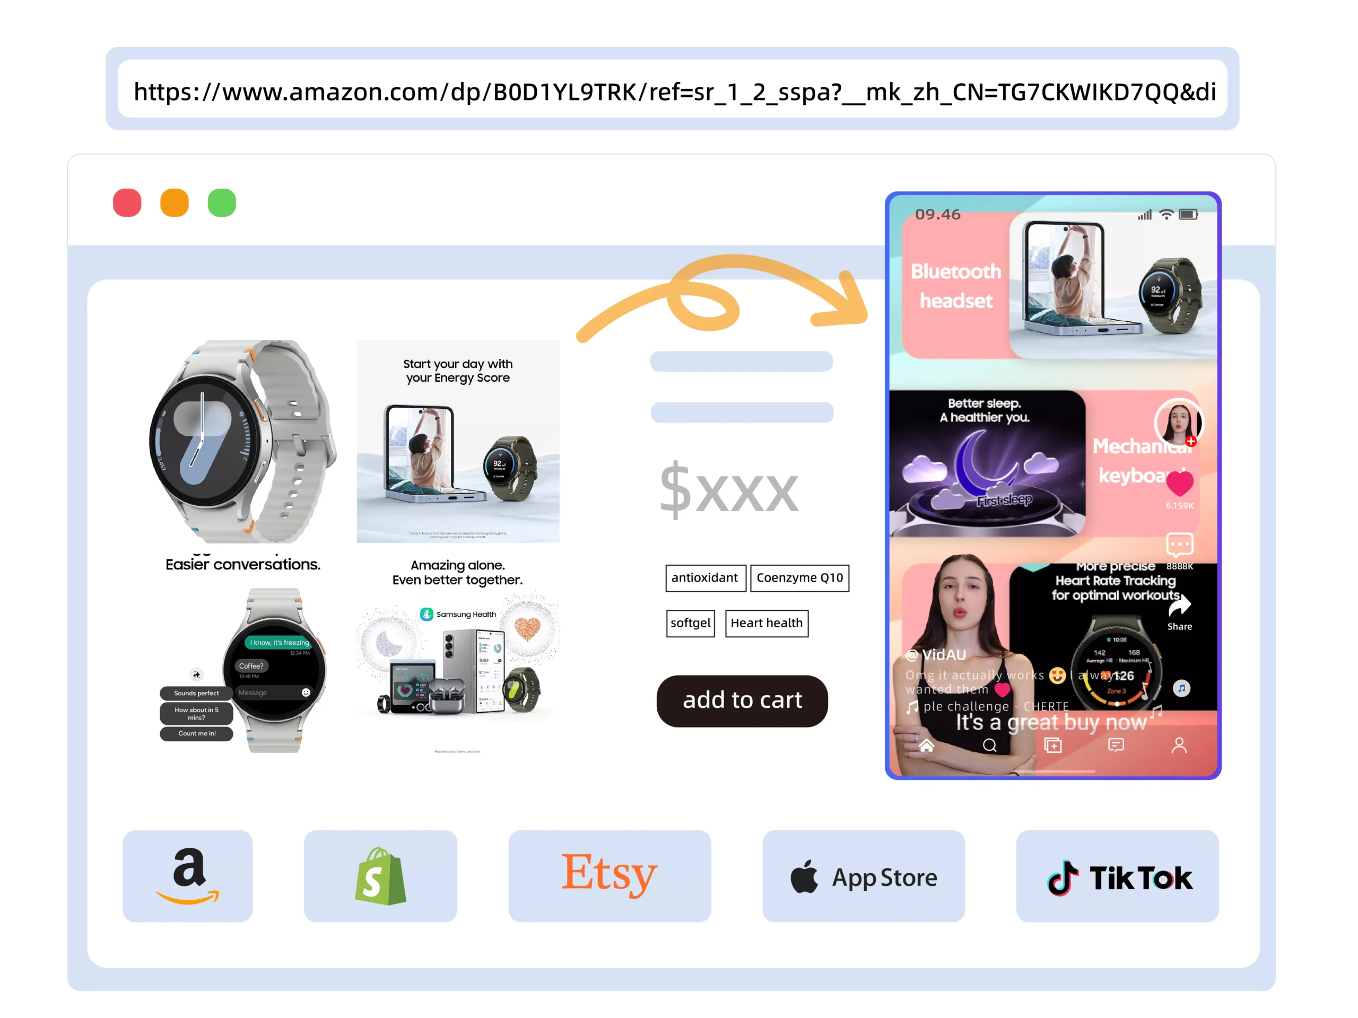Click the Coenzyme Q10 tag label

[x=800, y=577]
